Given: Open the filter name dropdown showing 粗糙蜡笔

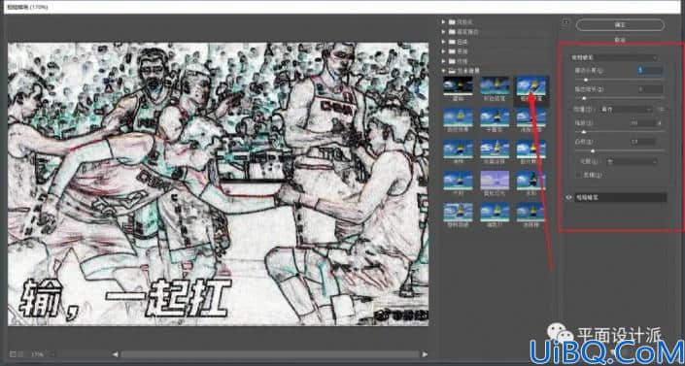Looking at the screenshot, I should point(614,57).
